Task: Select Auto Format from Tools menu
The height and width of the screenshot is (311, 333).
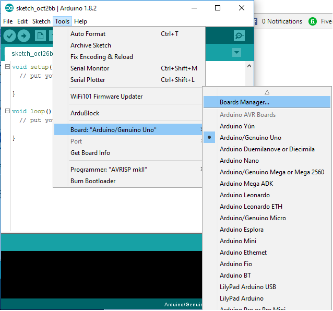Action: 129,34
